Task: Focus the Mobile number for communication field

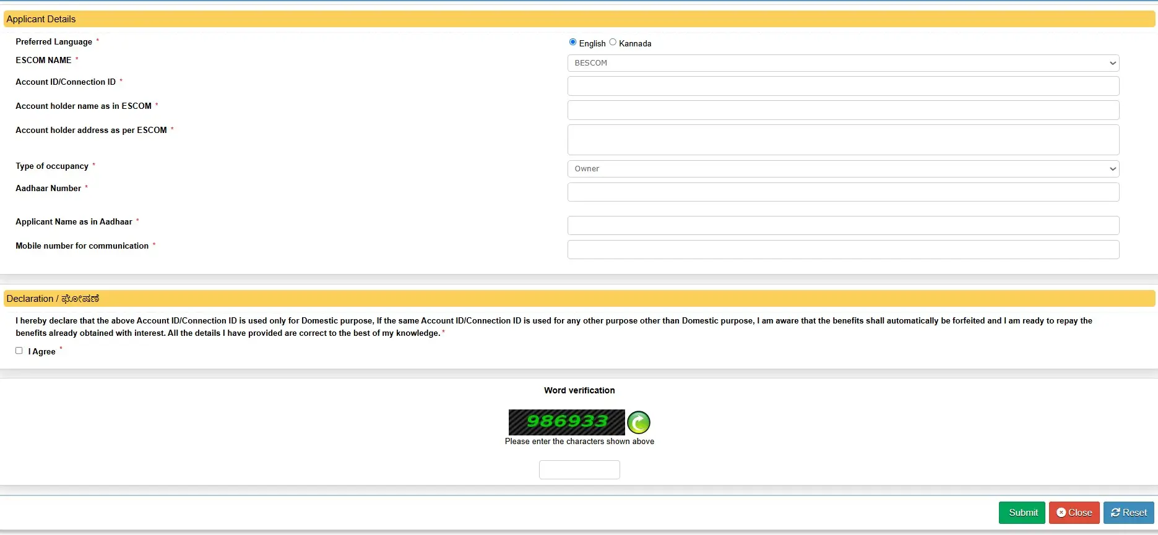Action: [x=843, y=249]
